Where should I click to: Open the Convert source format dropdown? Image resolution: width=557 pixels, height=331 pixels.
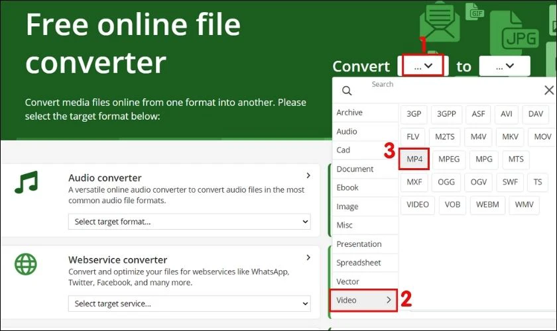(x=423, y=66)
